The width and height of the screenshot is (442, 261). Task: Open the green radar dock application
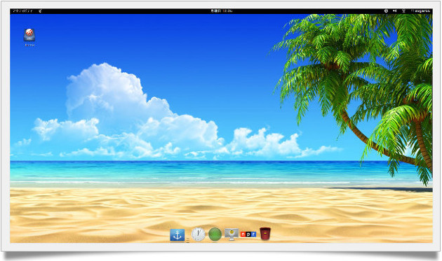click(215, 234)
